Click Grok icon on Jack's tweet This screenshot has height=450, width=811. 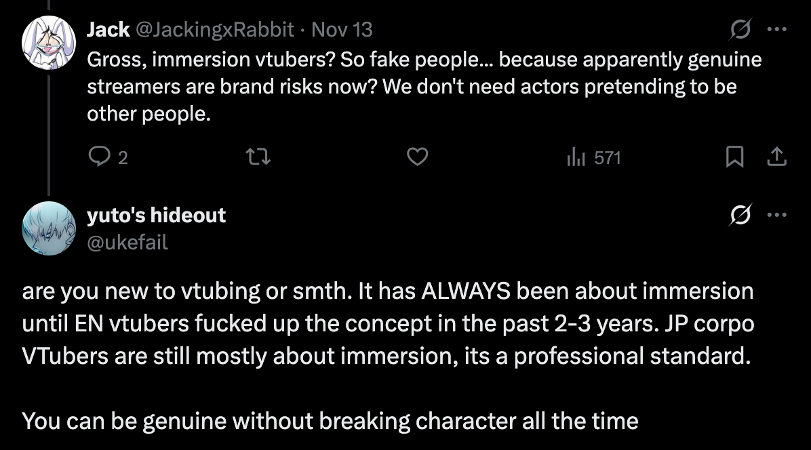click(740, 29)
